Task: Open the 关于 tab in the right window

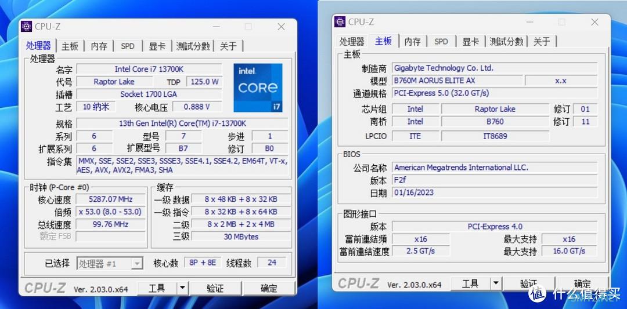Action: pyautogui.click(x=542, y=42)
